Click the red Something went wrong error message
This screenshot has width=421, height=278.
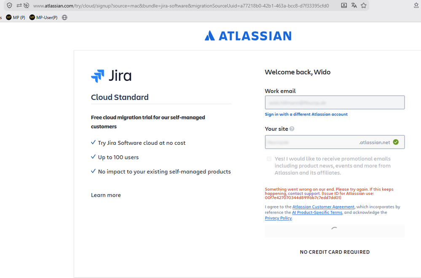pos(329,193)
